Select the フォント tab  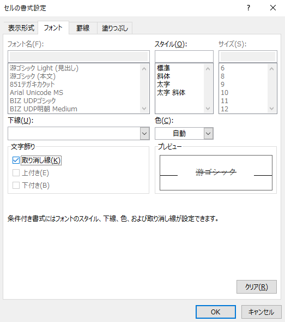[53, 27]
